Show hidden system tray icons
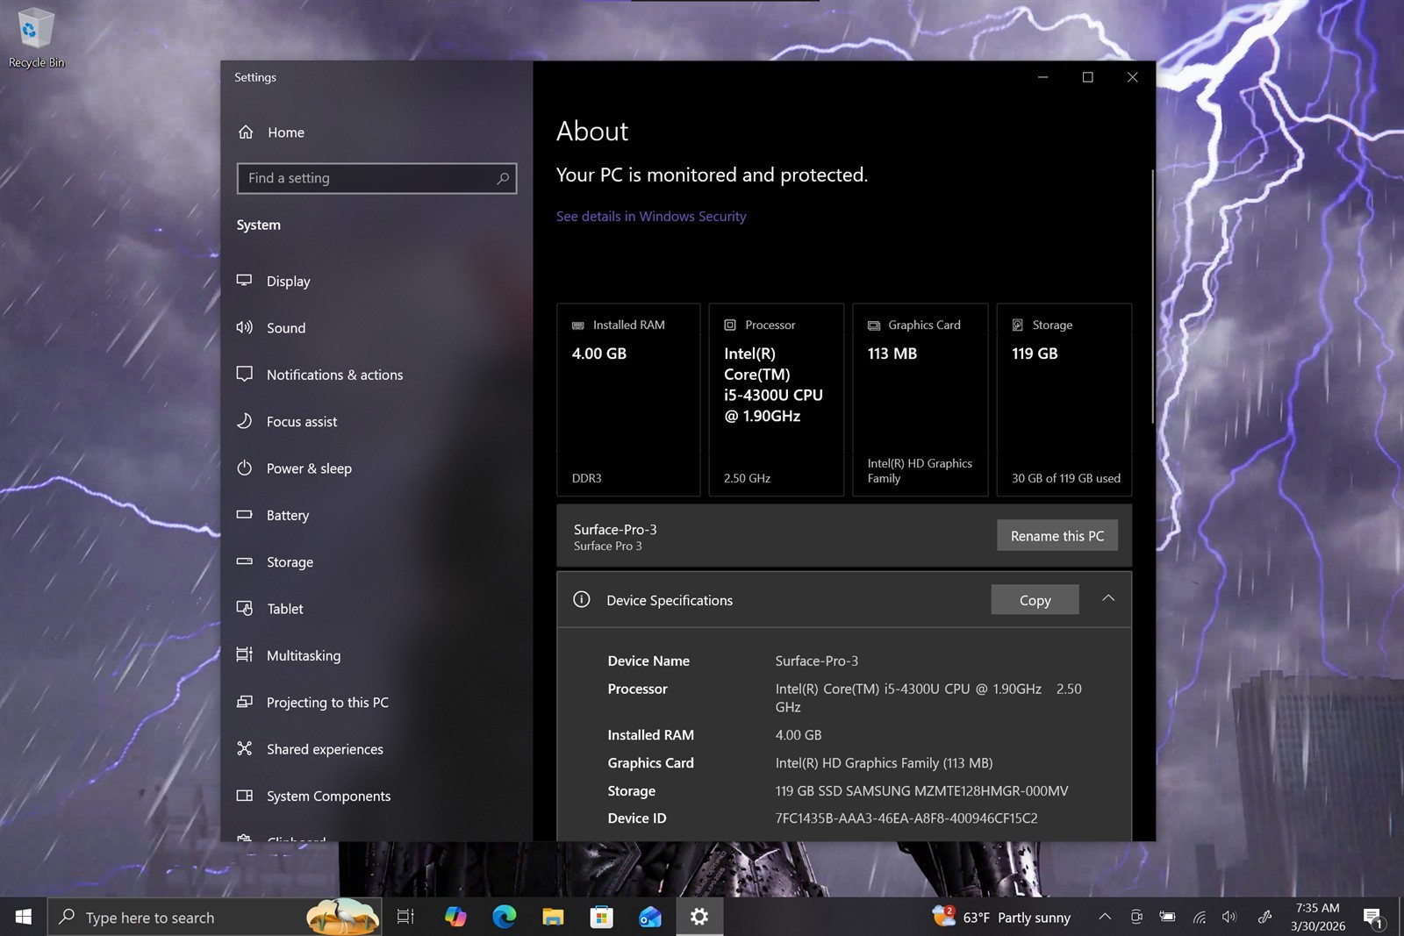 click(x=1105, y=917)
